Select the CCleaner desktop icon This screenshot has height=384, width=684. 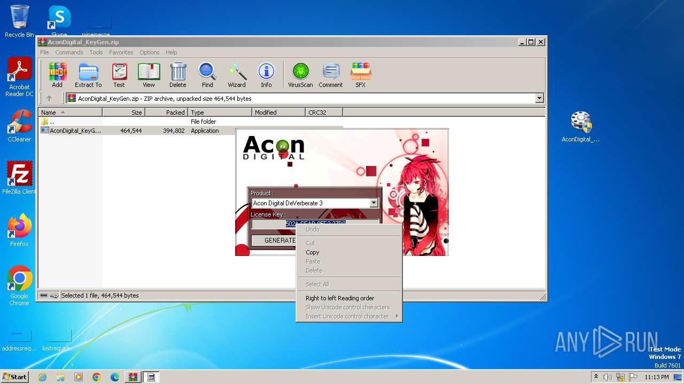point(19,126)
